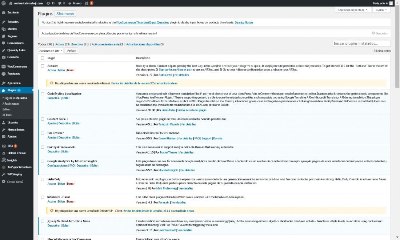Click the Comentarios speech bubble icon
400x240 pixels.
tap(4, 43)
